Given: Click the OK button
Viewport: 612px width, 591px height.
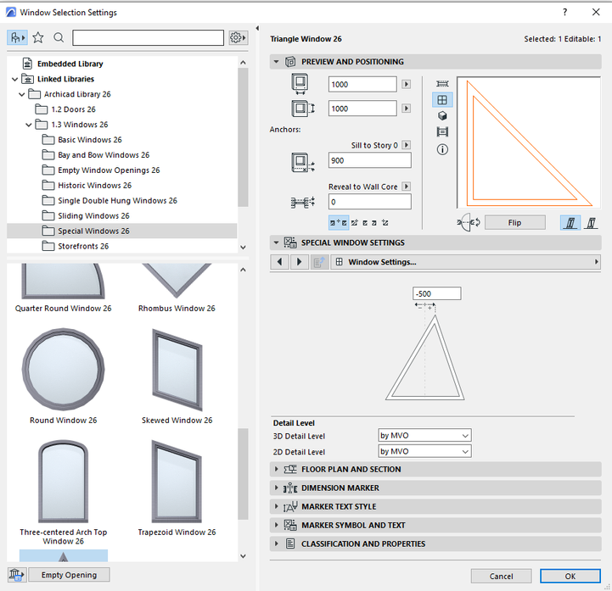Looking at the screenshot, I should tap(570, 577).
